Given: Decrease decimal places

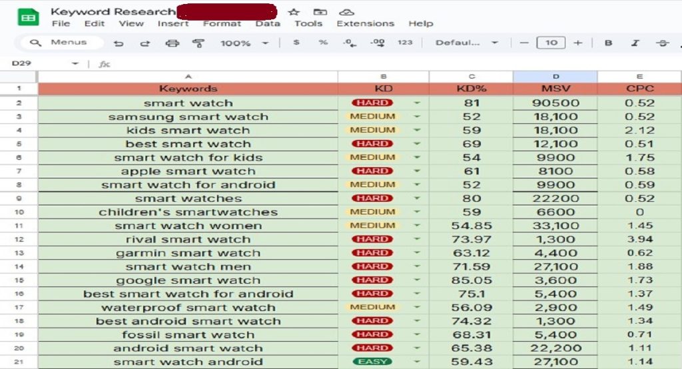Looking at the screenshot, I should point(350,43).
